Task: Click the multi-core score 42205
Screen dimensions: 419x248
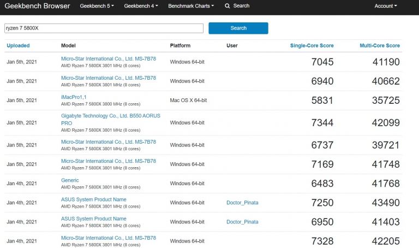Action: (386, 241)
